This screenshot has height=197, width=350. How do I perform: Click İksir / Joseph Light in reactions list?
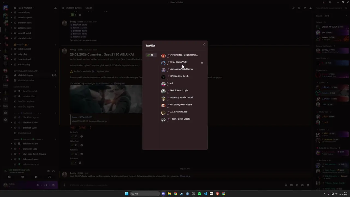[x=179, y=91]
